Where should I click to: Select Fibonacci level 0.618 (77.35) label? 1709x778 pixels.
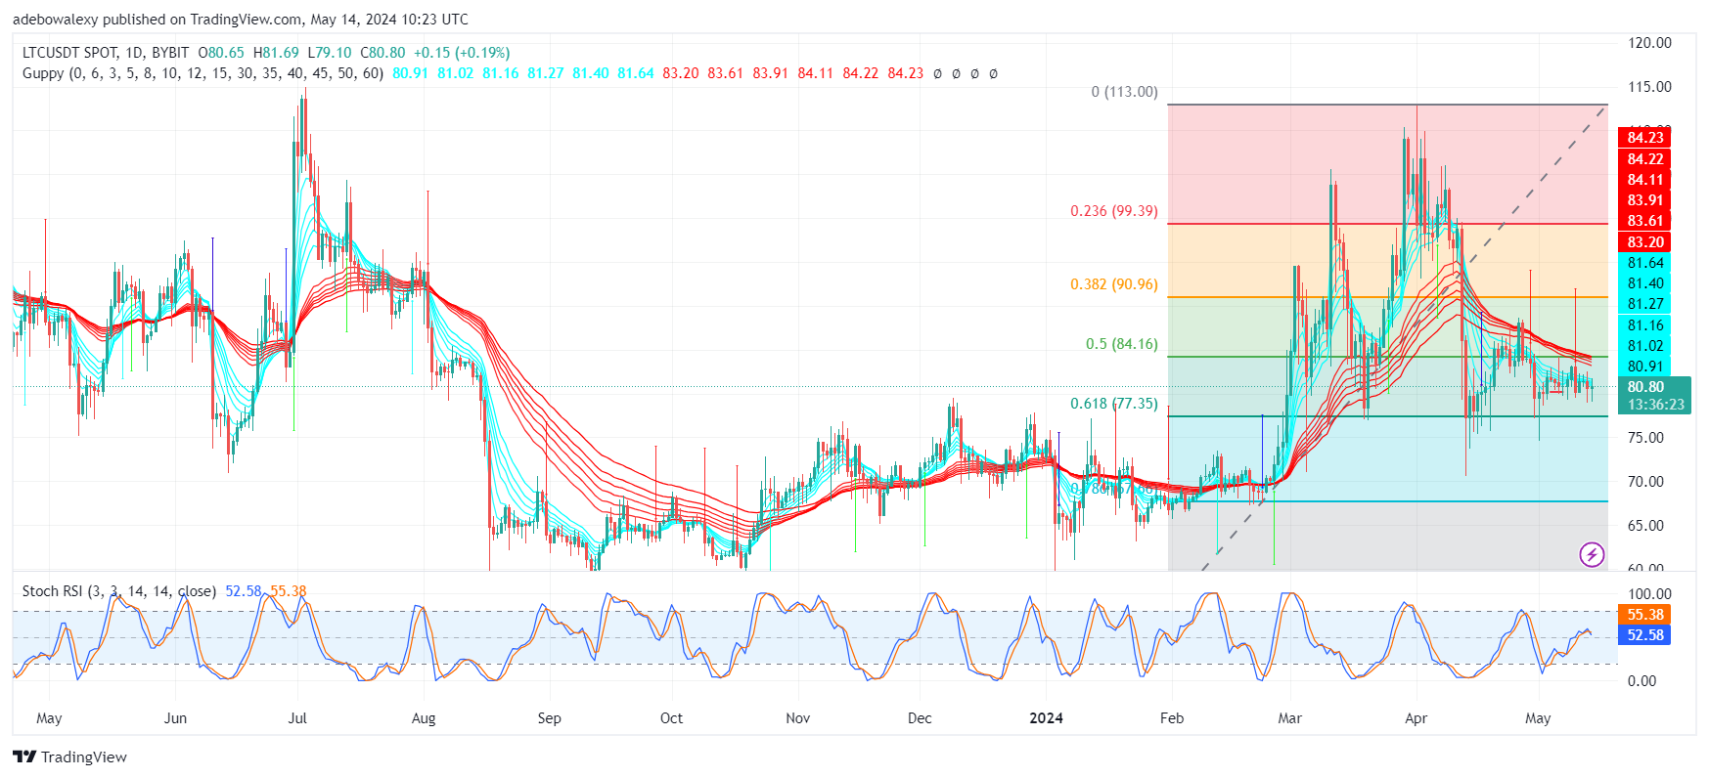(x=1114, y=404)
